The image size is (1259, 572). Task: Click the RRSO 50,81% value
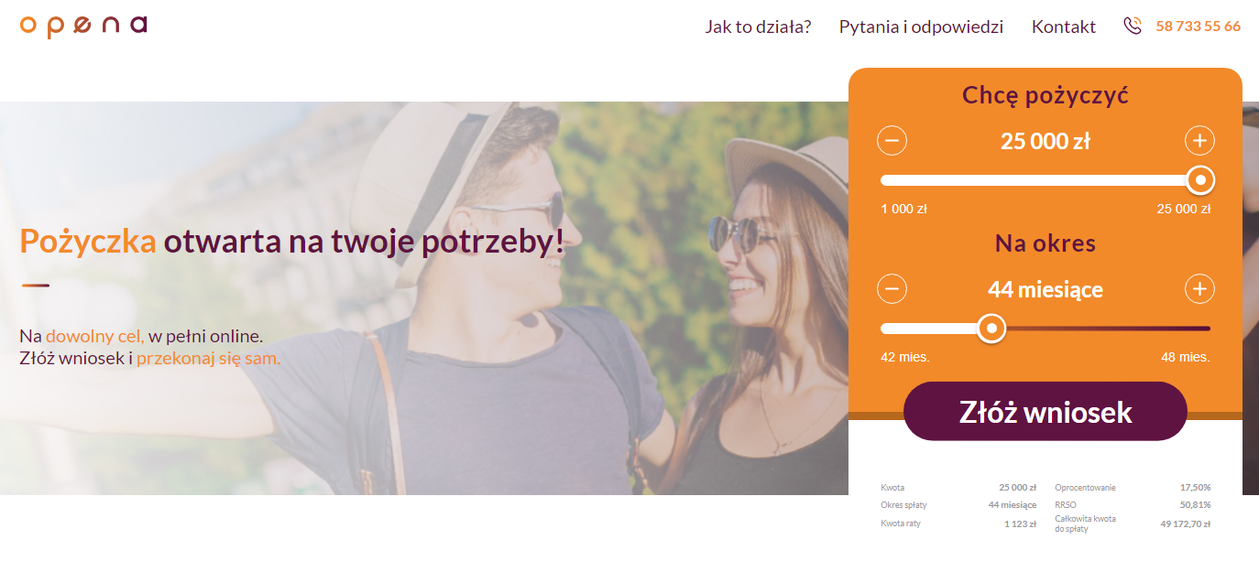click(x=1195, y=505)
